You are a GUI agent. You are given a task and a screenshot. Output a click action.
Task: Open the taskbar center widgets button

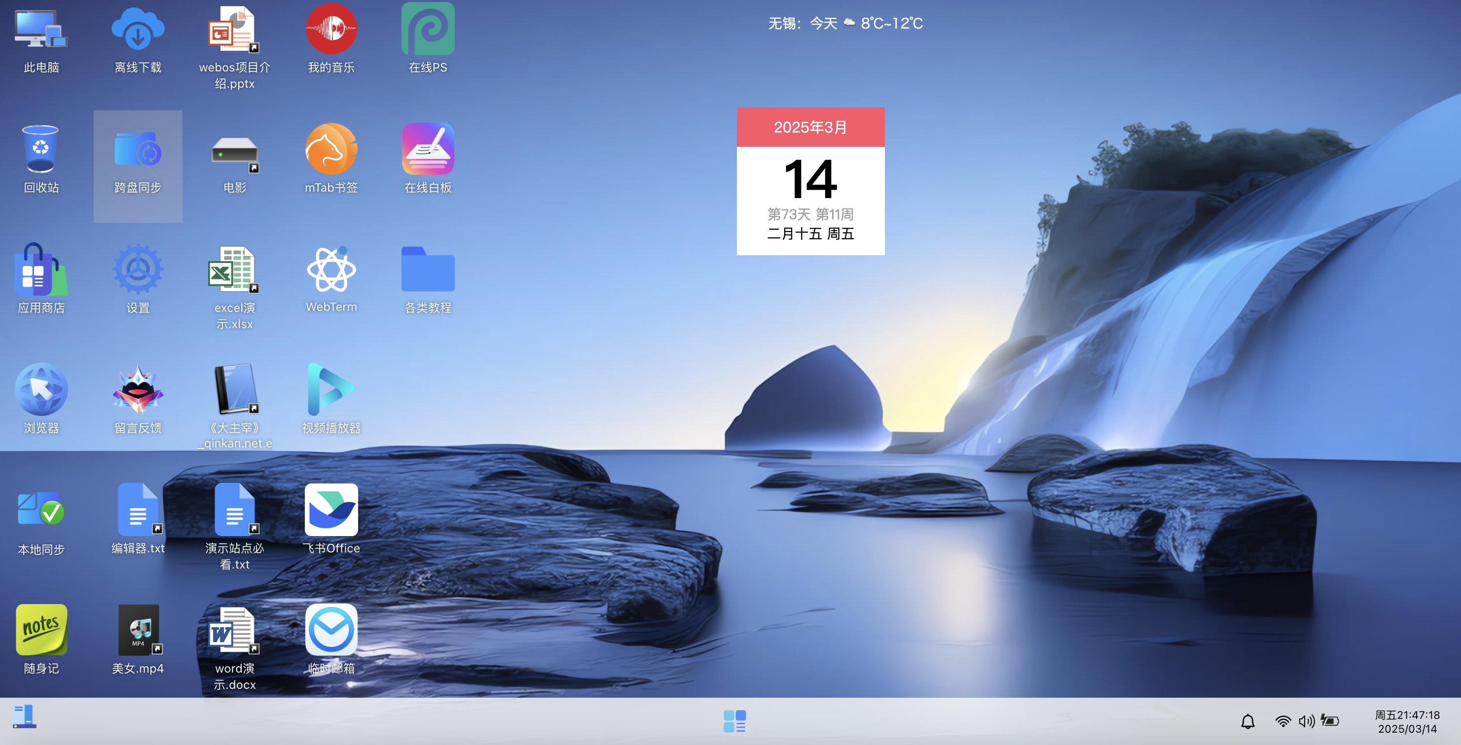[x=734, y=721]
